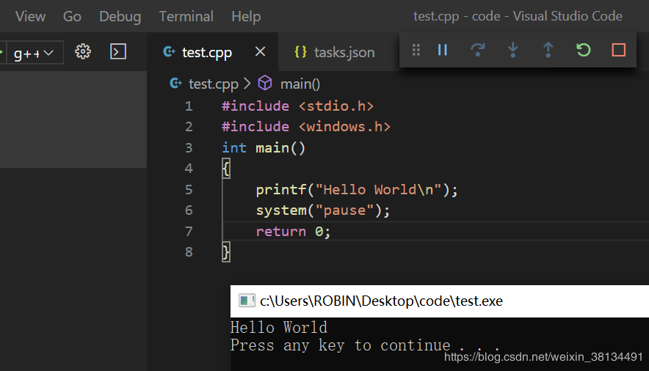
Task: Open the View menu
Action: pyautogui.click(x=30, y=16)
